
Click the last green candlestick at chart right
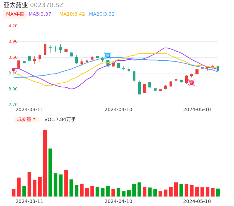pos(218,68)
